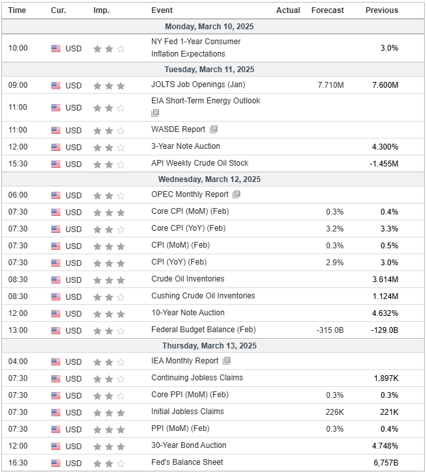The width and height of the screenshot is (426, 472).
Task: Click importance stars for 30-Year Bond Auction
Action: 109,447
